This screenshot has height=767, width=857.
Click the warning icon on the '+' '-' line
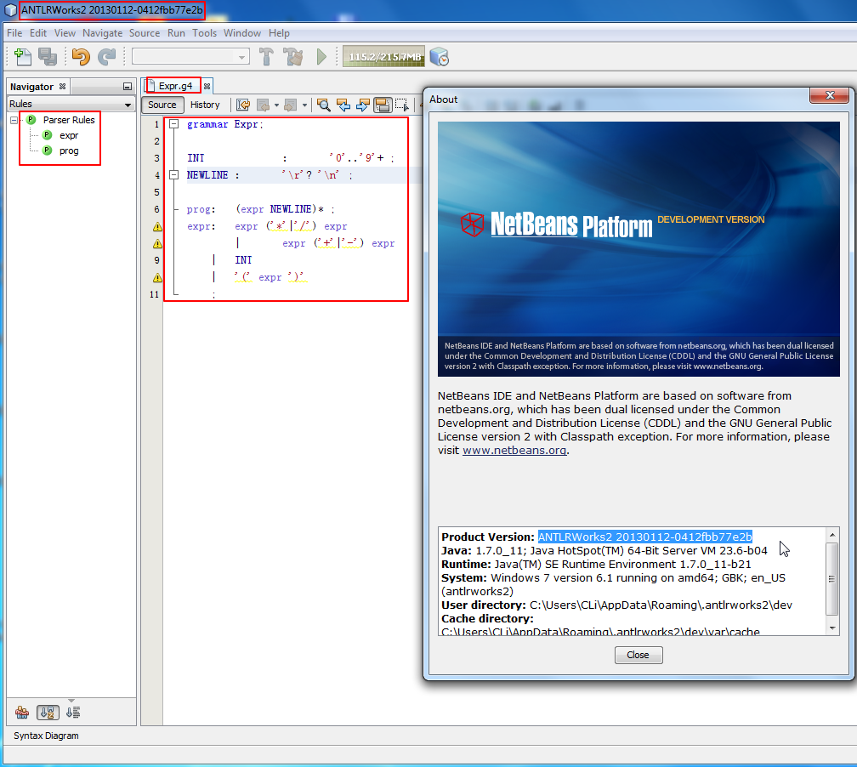tap(157, 243)
